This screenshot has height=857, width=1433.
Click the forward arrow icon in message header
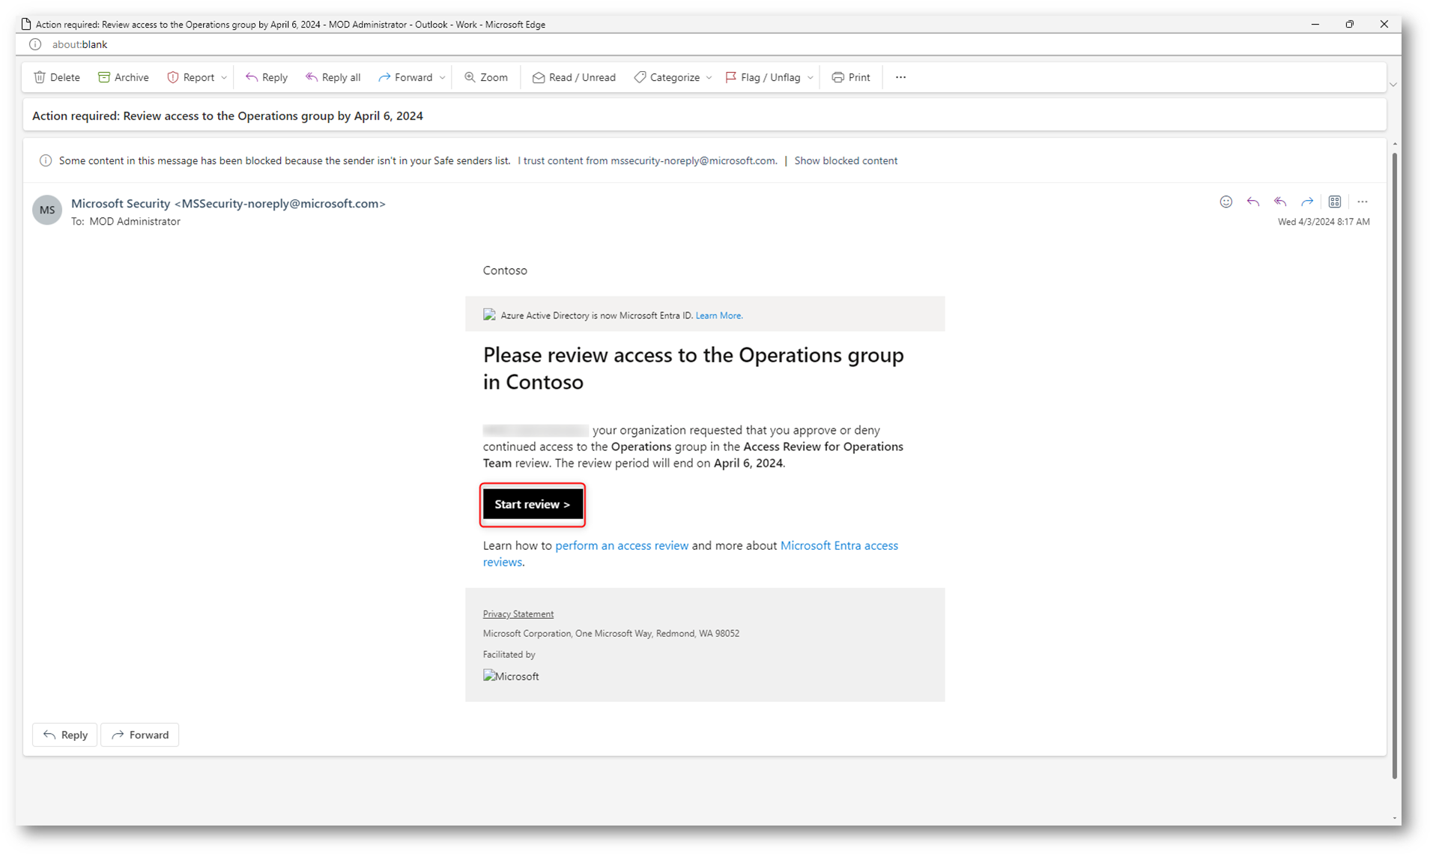(1307, 202)
